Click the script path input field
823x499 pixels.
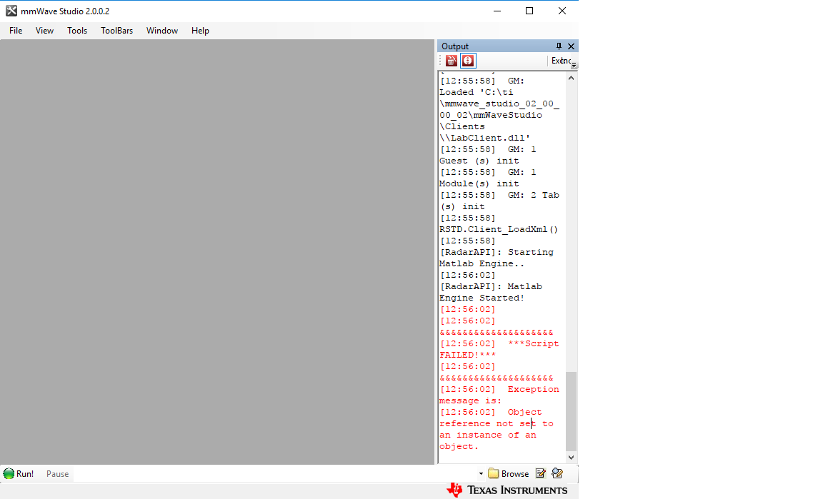[x=275, y=474]
